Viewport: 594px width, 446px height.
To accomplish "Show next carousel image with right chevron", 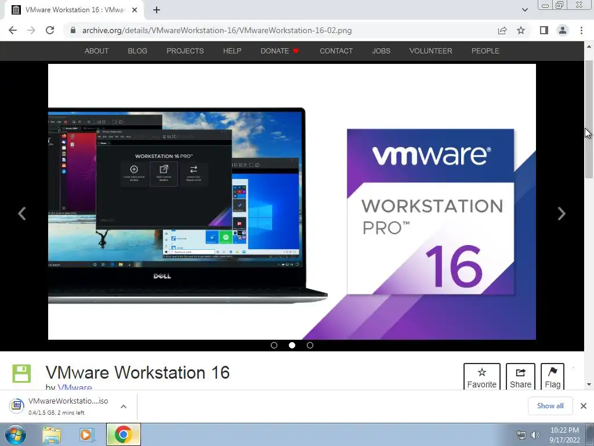I will [x=562, y=214].
